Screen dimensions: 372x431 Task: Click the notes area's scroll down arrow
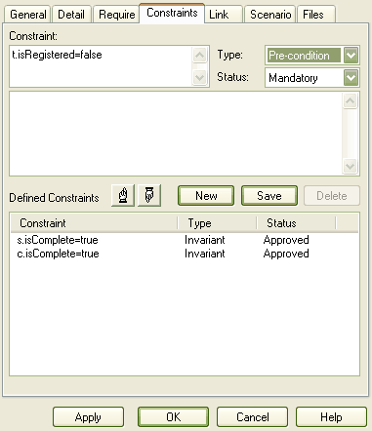point(351,167)
